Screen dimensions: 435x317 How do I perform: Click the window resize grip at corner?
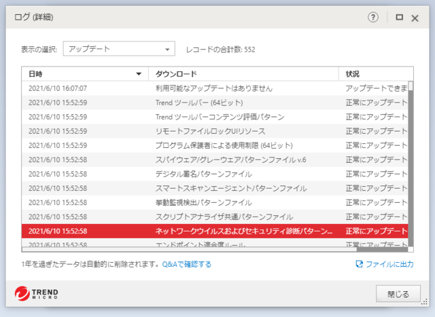coord(424,302)
